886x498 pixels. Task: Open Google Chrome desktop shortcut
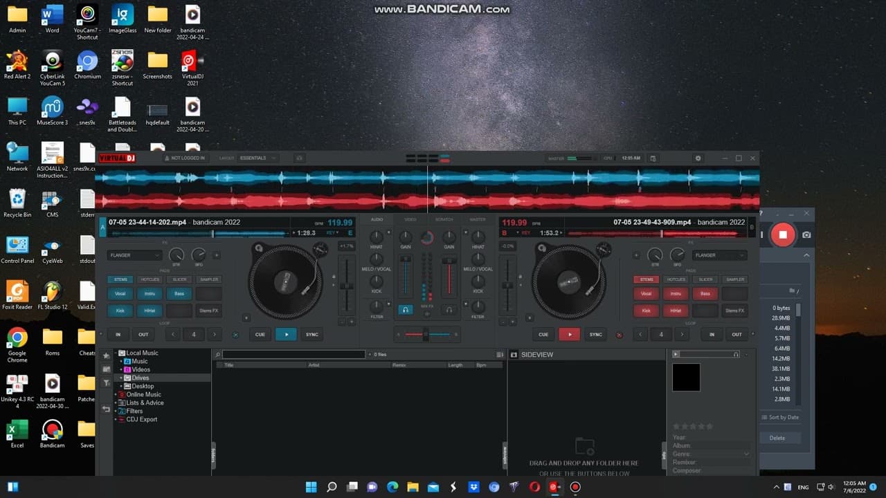(x=17, y=342)
